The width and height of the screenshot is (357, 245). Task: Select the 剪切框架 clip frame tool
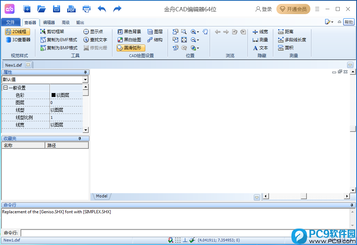pyautogui.click(x=52, y=32)
